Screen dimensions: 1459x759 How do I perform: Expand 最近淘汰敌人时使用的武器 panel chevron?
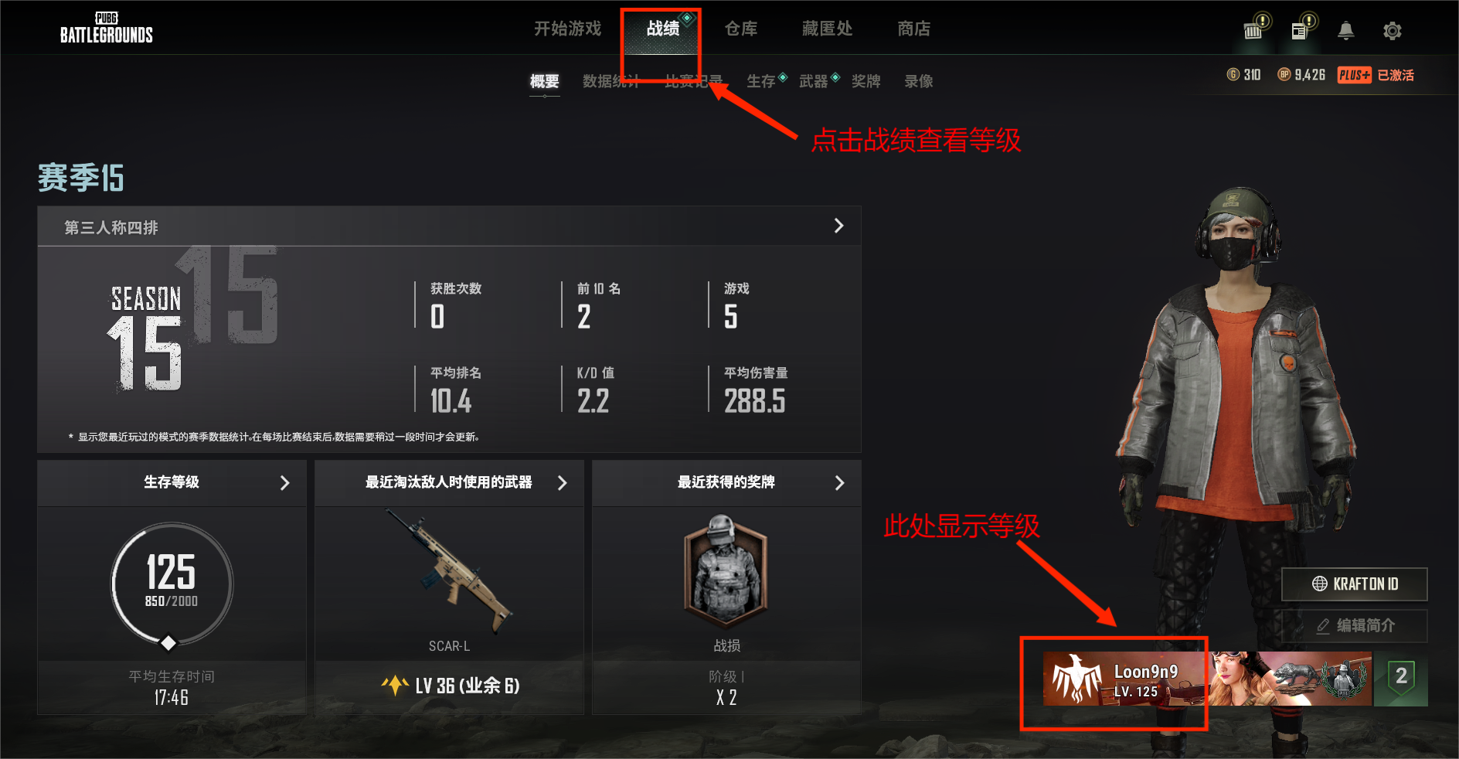(x=562, y=483)
